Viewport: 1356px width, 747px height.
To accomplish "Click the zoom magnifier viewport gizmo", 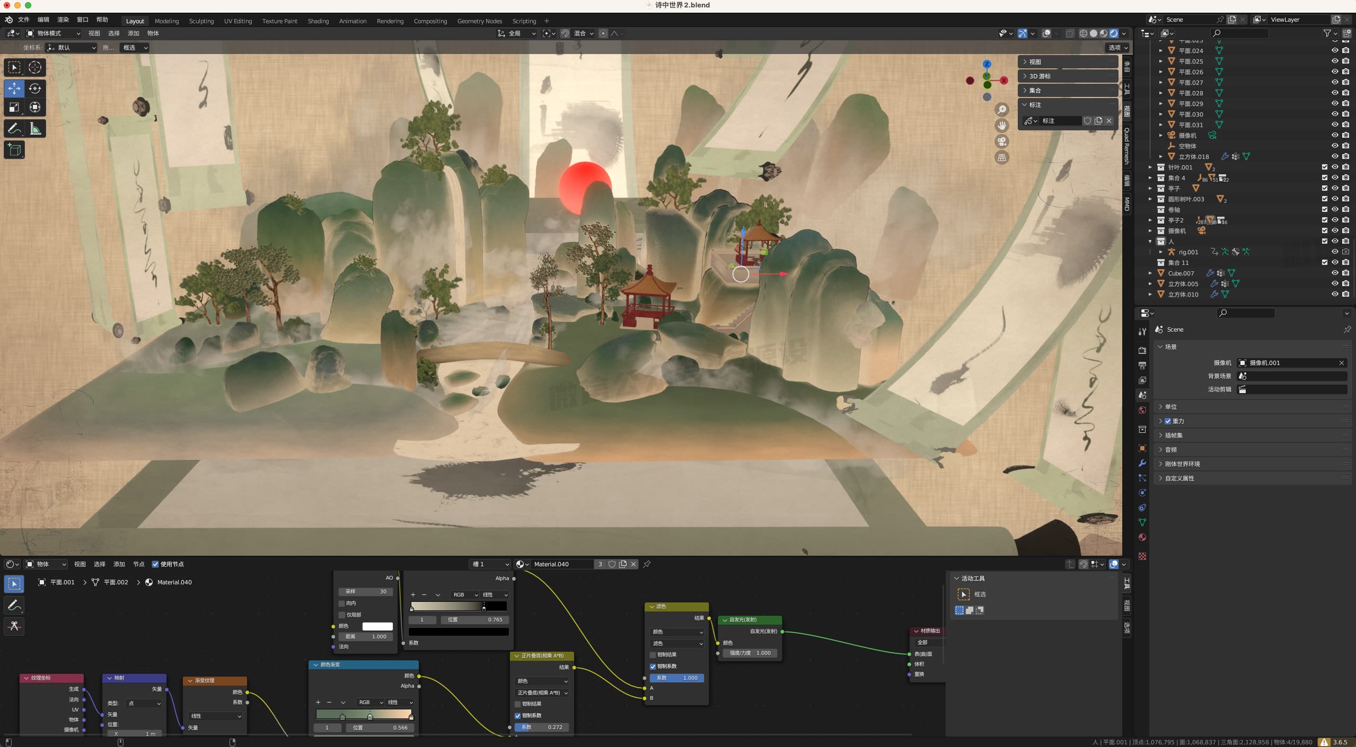I will pyautogui.click(x=1001, y=110).
